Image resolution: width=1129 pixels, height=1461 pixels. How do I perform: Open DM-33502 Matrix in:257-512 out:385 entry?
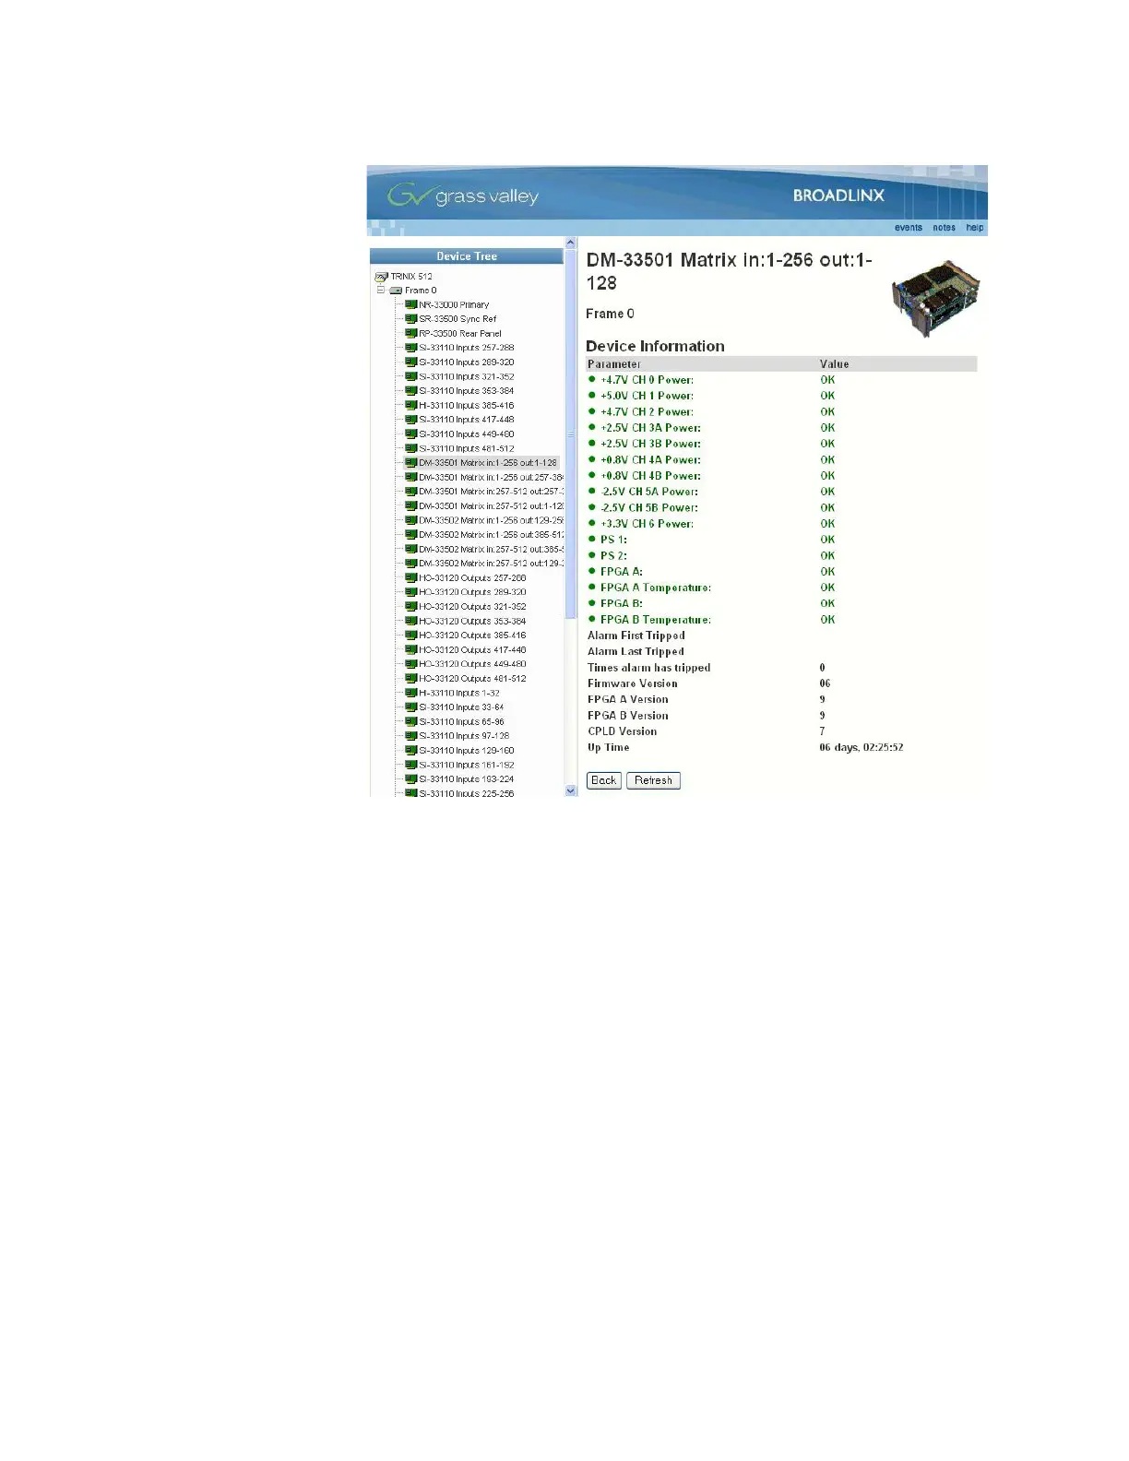pos(491,550)
